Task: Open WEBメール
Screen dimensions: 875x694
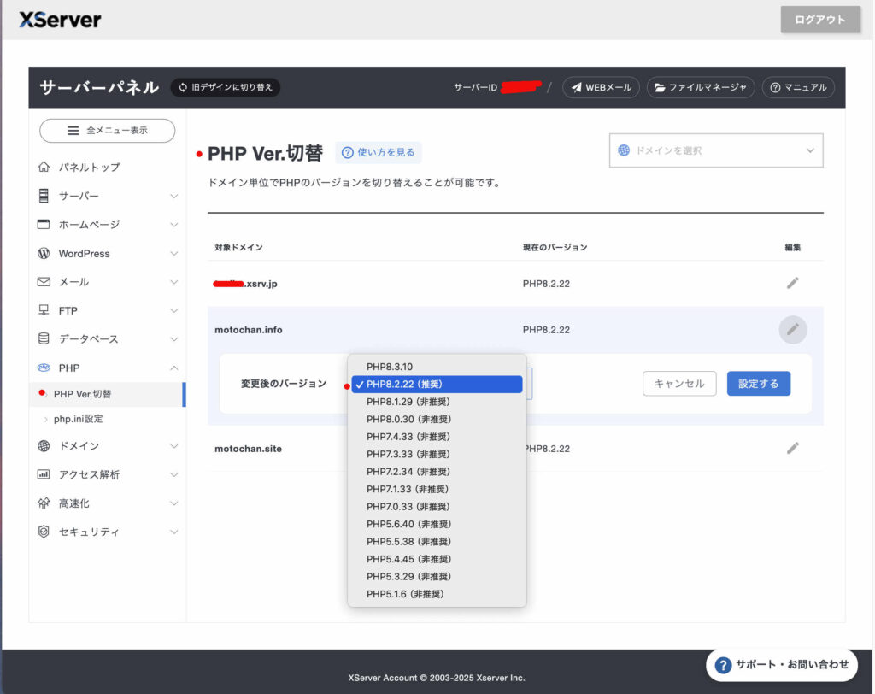Action: [601, 87]
